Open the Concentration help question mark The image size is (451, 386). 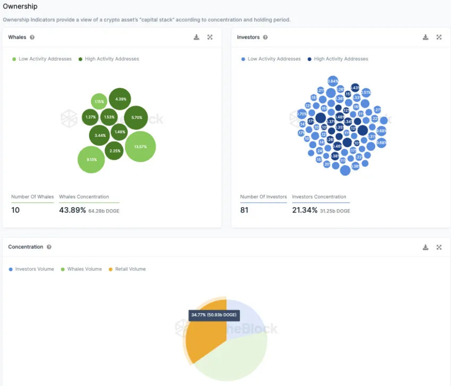[49, 247]
